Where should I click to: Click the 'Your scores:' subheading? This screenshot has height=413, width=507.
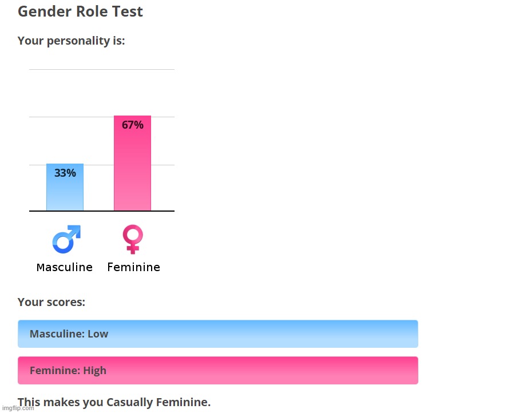point(52,302)
